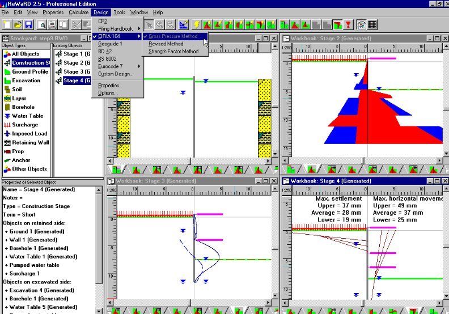This screenshot has width=449, height=314.
Task: Click the Zoom Out magnifier icon
Action: 171,25
